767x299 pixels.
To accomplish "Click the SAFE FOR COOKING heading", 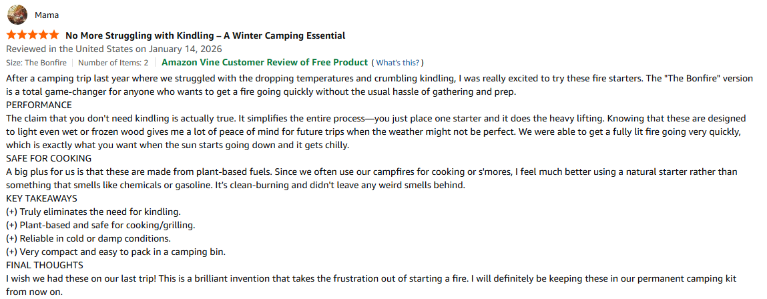I will coord(49,158).
